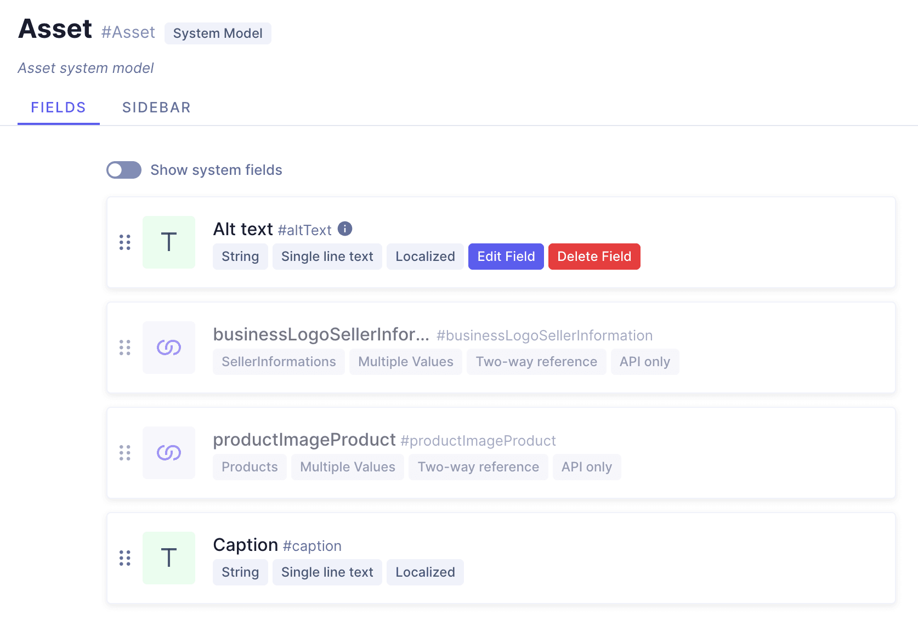This screenshot has width=918, height=626.
Task: Click the Caption field title
Action: tap(246, 545)
